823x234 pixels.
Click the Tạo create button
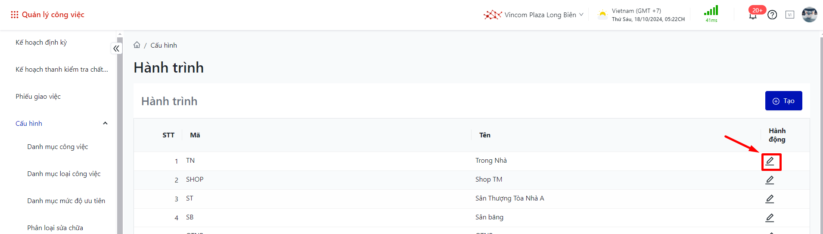click(x=783, y=101)
